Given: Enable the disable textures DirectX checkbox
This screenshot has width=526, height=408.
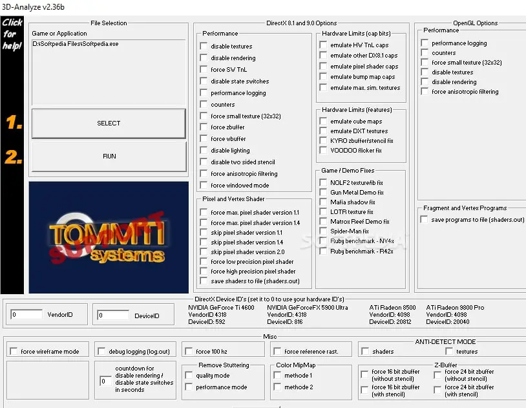Looking at the screenshot, I should pyautogui.click(x=204, y=47).
